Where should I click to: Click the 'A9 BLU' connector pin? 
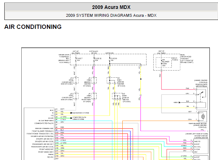click(x=59, y=130)
